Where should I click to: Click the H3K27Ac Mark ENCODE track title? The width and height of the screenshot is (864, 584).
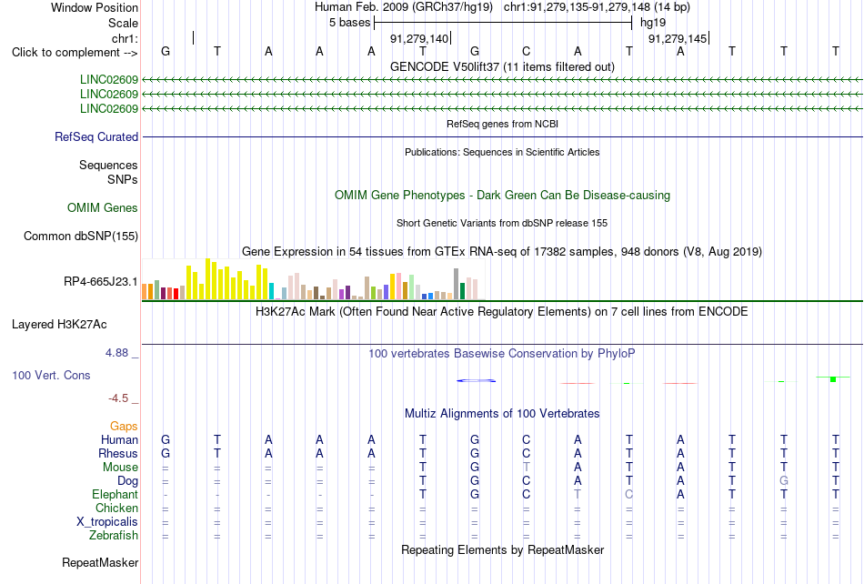pos(502,312)
